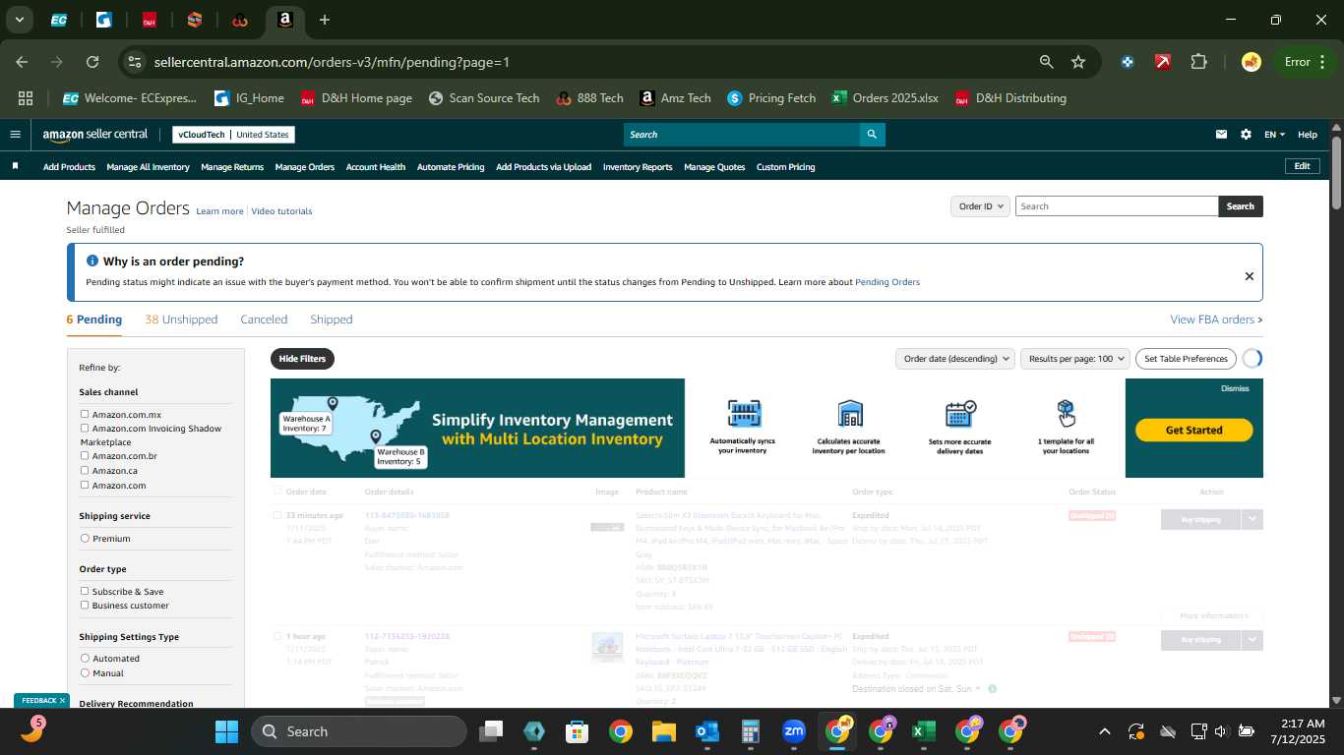Click Set Table Preferences

pyautogui.click(x=1186, y=359)
